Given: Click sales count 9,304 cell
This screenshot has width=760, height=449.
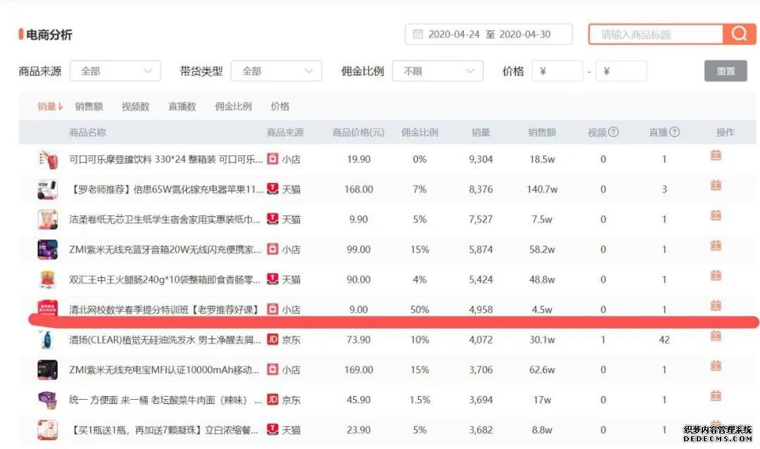Looking at the screenshot, I should tap(481, 159).
